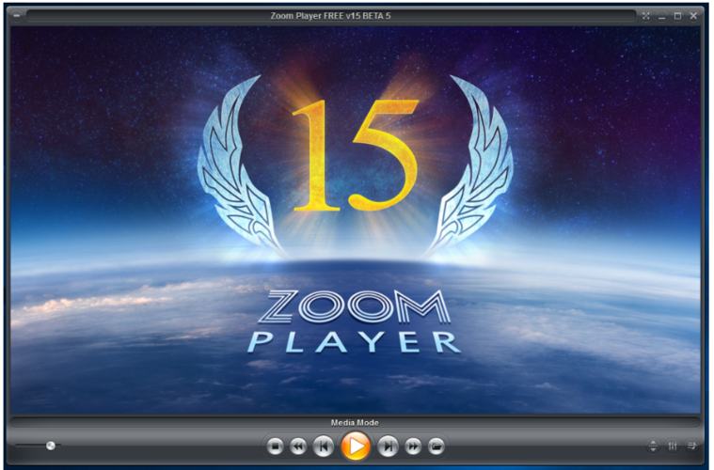The width and height of the screenshot is (714, 470).
Task: Click the Rewind button
Action: (x=298, y=446)
